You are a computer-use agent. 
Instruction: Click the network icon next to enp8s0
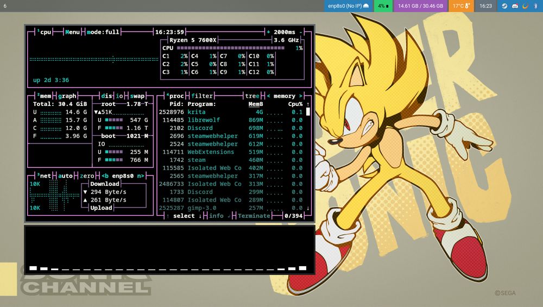click(x=366, y=6)
